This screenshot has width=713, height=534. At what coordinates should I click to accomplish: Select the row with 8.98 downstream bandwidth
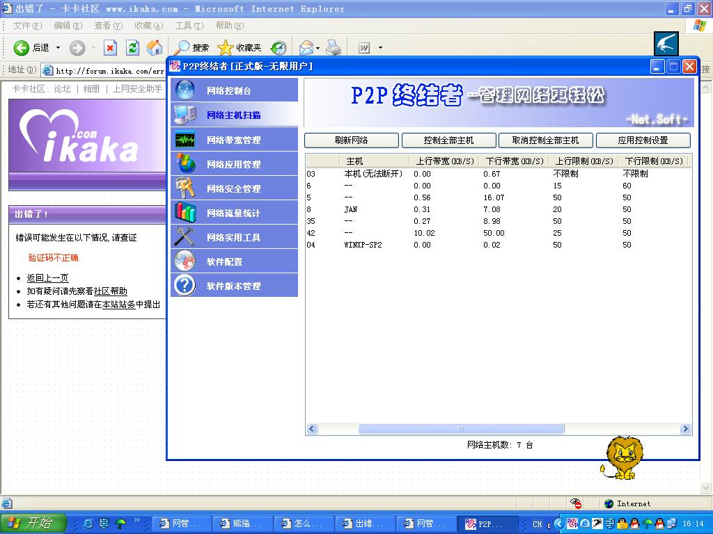[x=499, y=221]
